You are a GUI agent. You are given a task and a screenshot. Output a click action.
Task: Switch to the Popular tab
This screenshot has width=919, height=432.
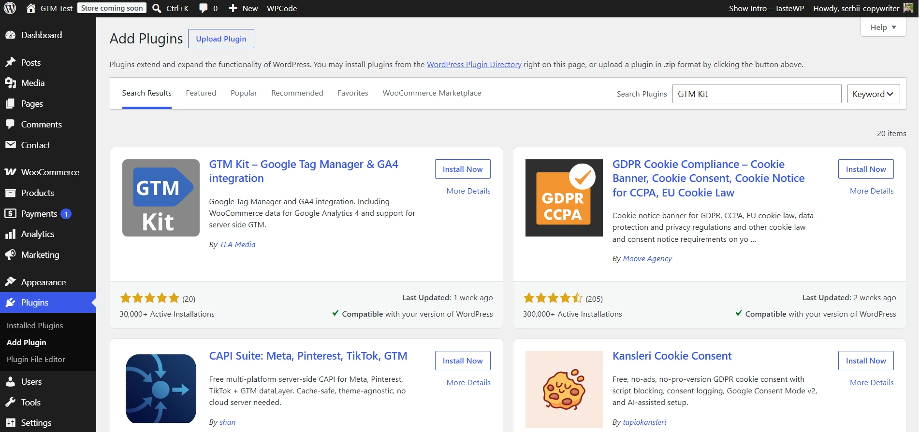(x=244, y=93)
